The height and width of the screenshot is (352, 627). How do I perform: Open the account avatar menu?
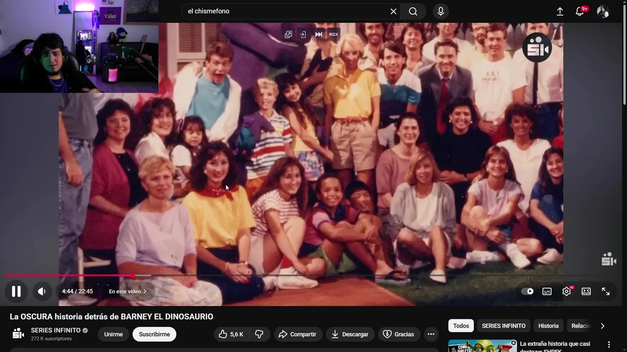[603, 11]
